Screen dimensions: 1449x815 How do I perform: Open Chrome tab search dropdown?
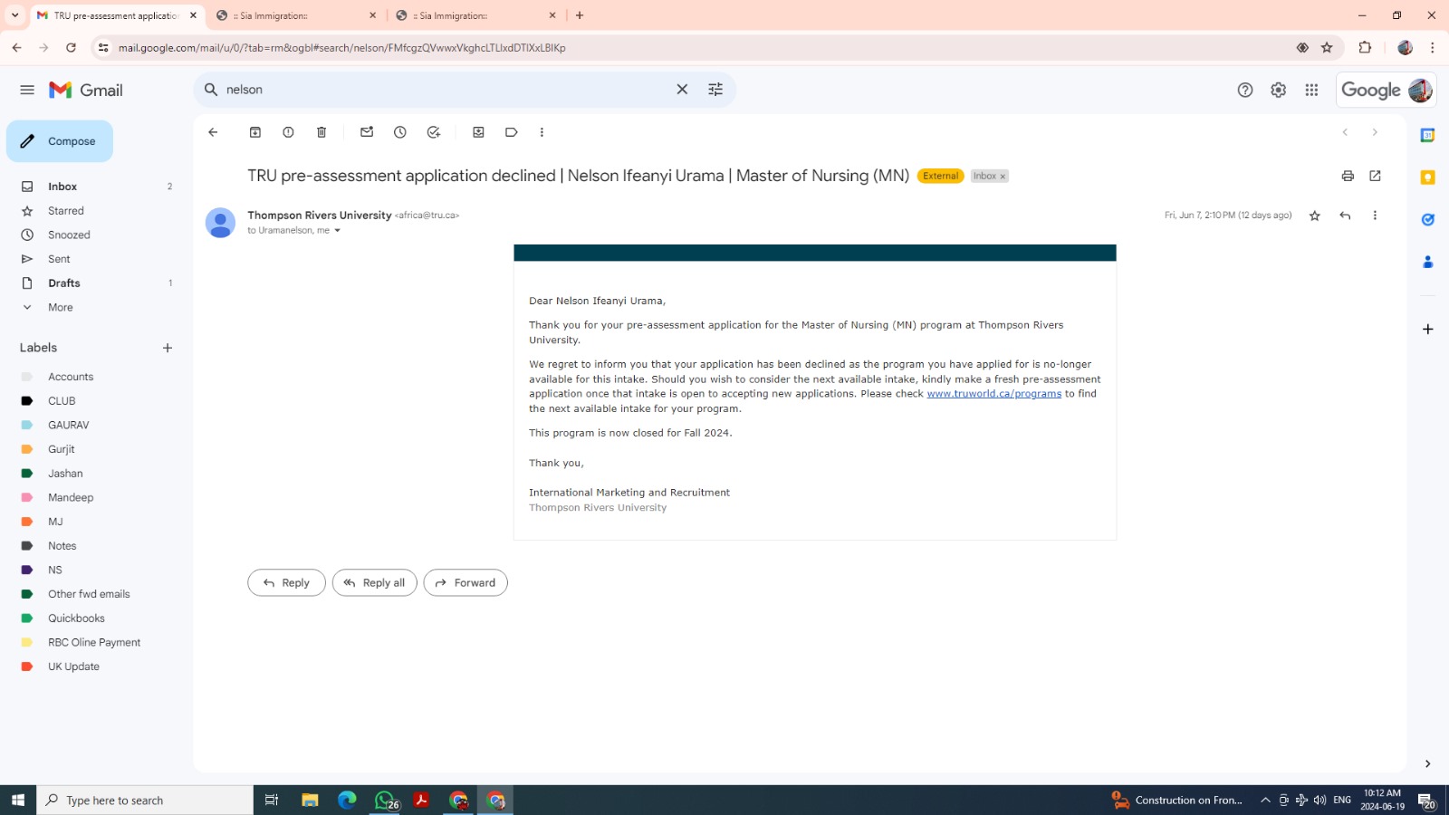click(14, 15)
